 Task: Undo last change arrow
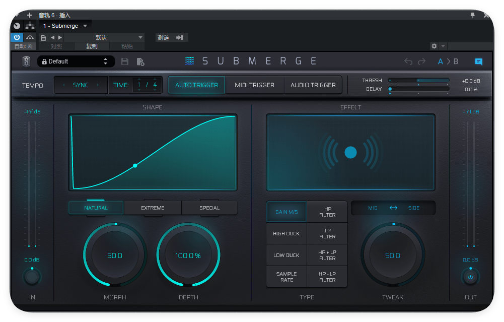point(408,61)
